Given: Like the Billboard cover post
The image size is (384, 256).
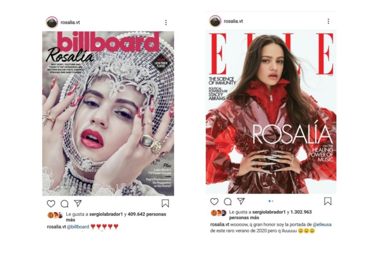Looking at the screenshot, I should point(51,203).
